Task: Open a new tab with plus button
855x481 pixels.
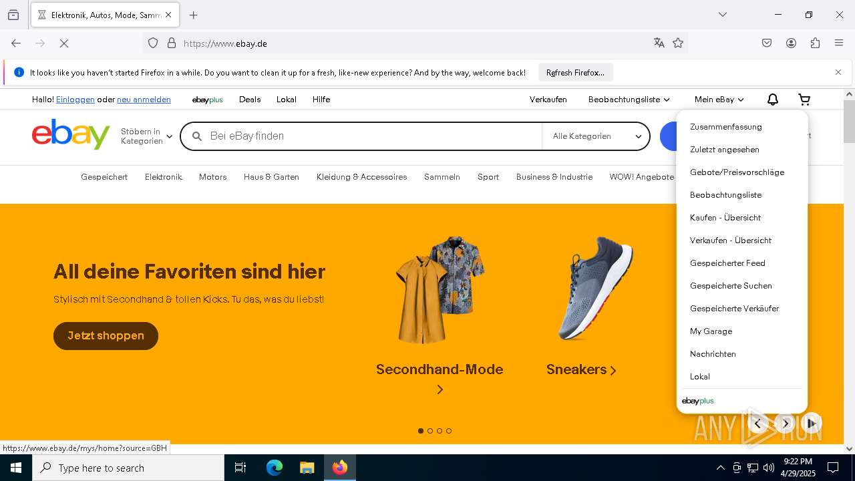Action: (194, 15)
